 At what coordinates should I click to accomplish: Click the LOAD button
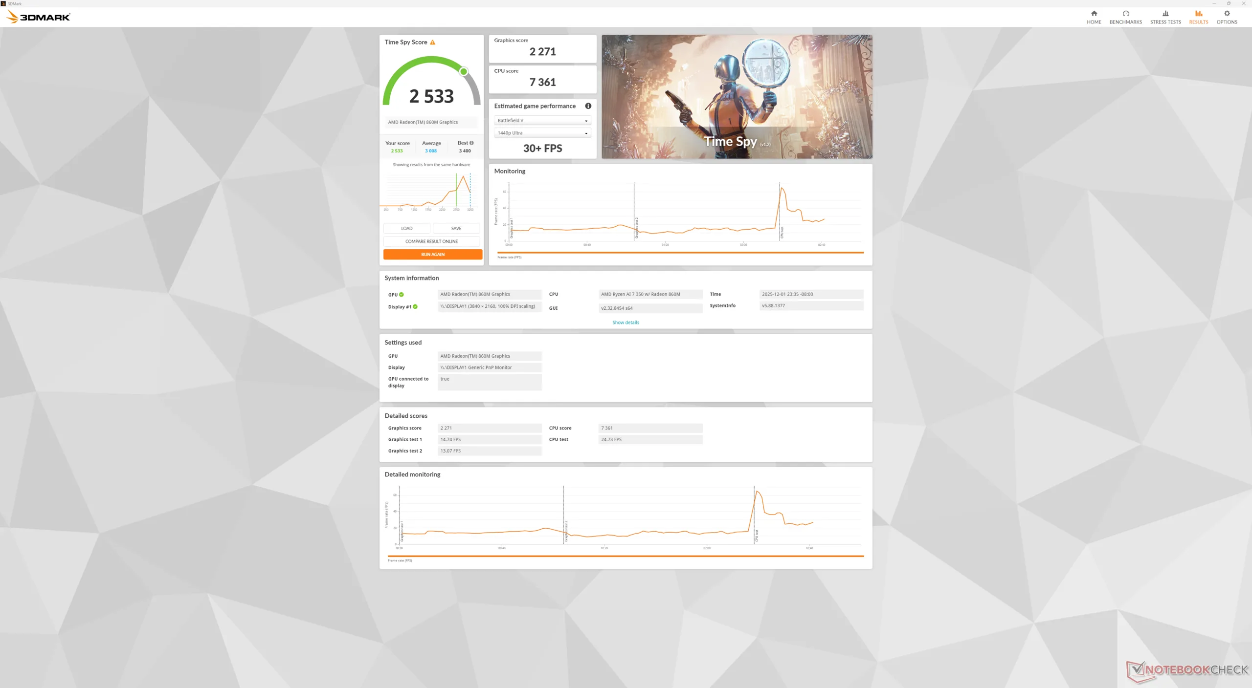pos(406,228)
